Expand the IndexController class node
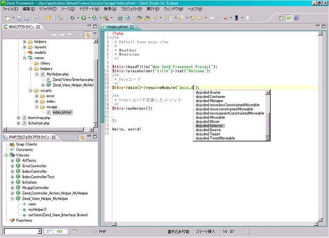 point(12,171)
